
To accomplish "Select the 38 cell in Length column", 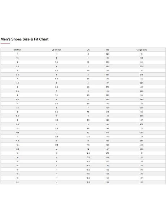I will pyautogui.click(x=141, y=182).
